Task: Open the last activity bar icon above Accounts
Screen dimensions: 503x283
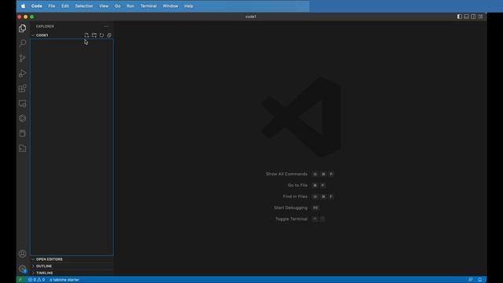Action: pyautogui.click(x=23, y=149)
